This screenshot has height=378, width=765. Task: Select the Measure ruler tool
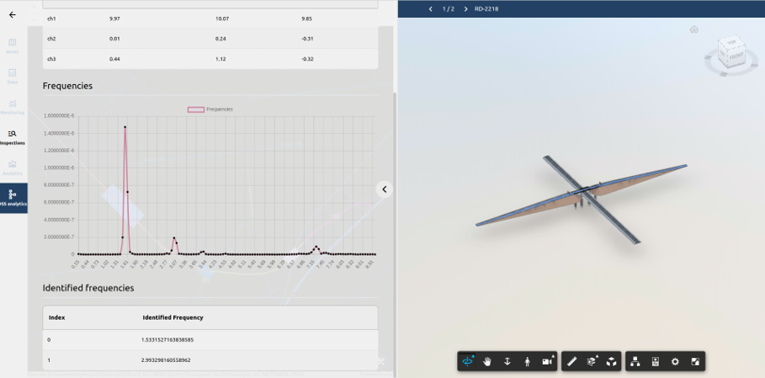pos(572,361)
